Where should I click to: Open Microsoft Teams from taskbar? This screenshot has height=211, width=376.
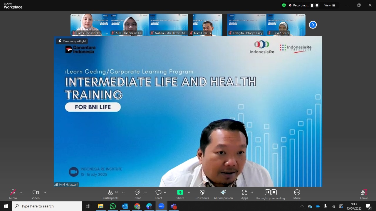point(174,206)
